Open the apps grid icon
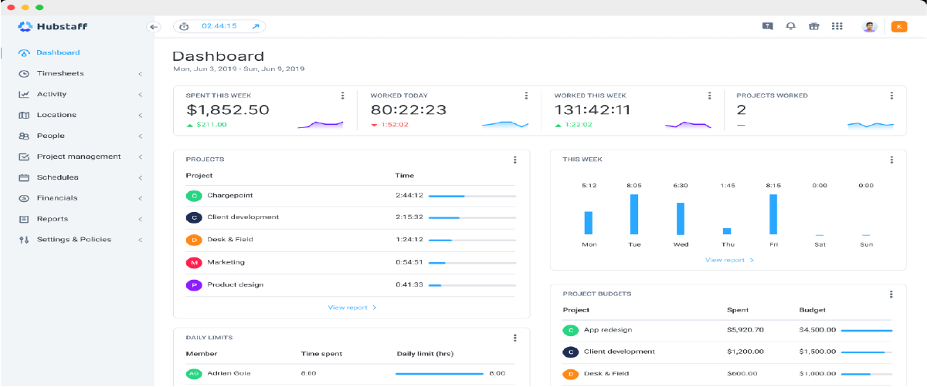927x387 pixels. (x=837, y=26)
